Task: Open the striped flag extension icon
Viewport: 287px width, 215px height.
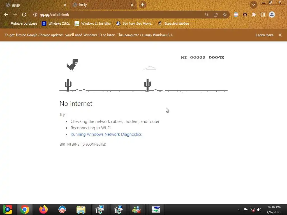Action: pyautogui.click(x=236, y=15)
